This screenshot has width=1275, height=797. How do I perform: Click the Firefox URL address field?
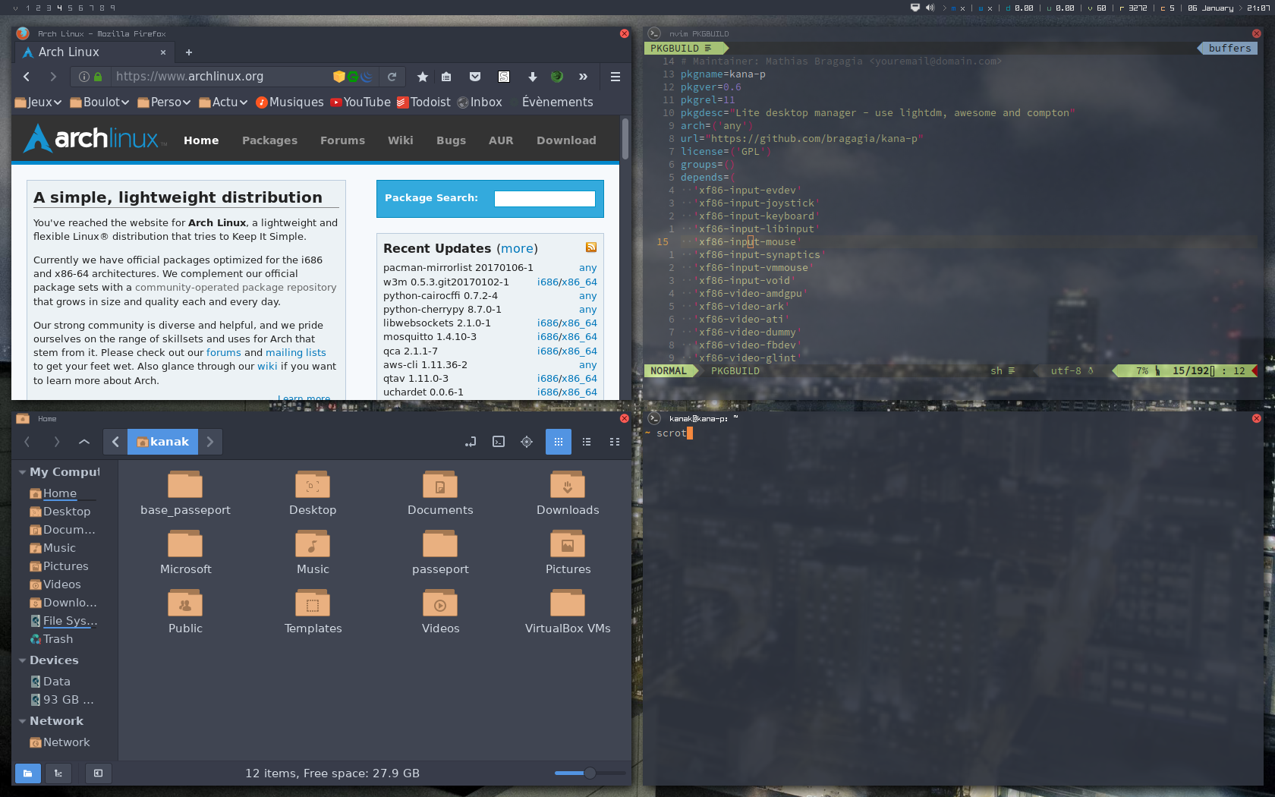(x=220, y=77)
